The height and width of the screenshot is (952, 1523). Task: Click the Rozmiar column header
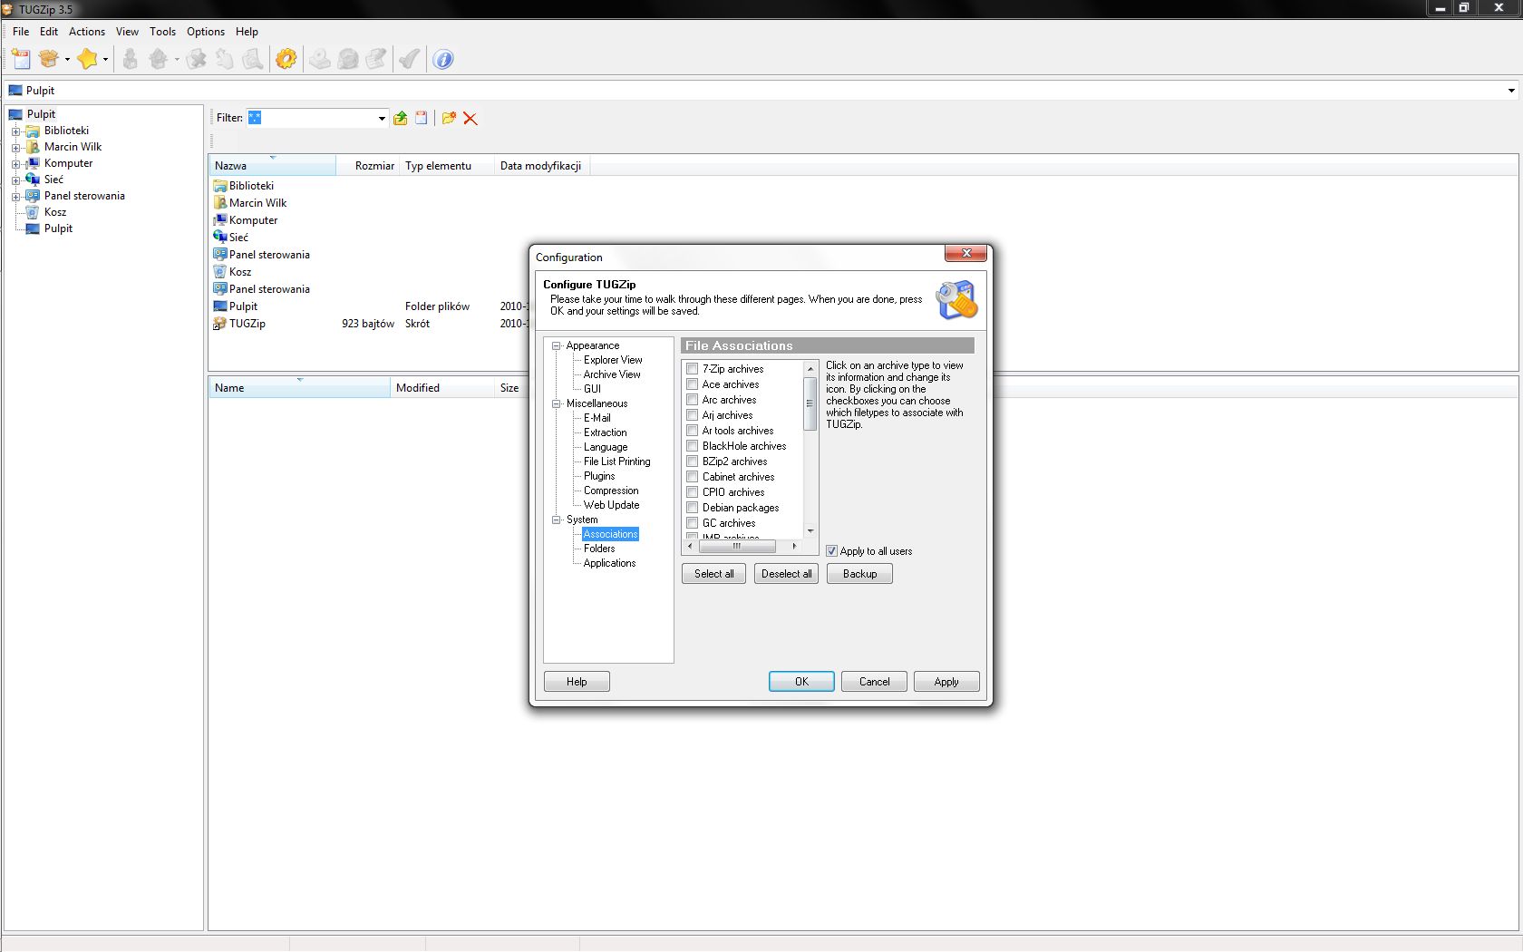tap(369, 166)
